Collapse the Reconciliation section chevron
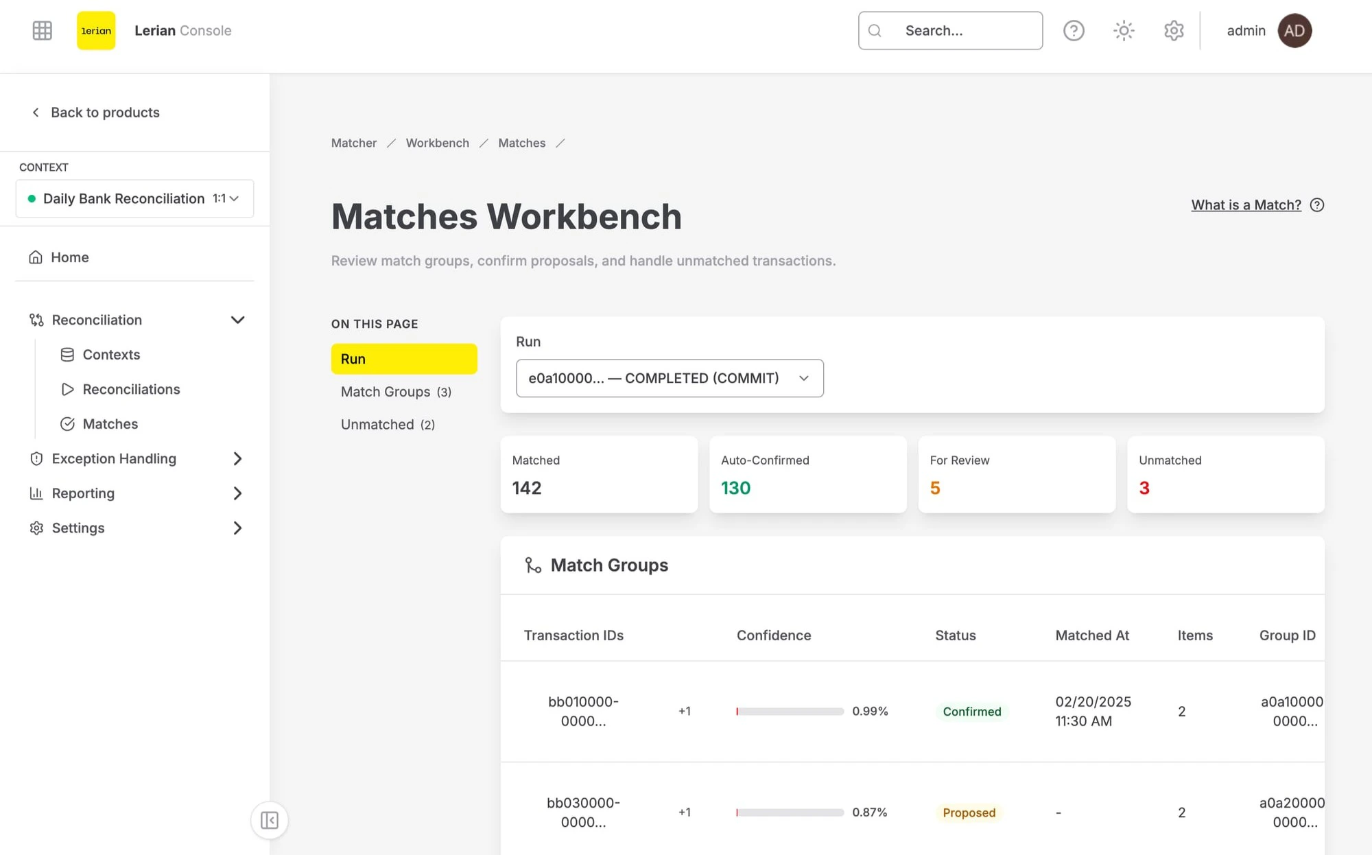Image resolution: width=1372 pixels, height=855 pixels. click(237, 320)
